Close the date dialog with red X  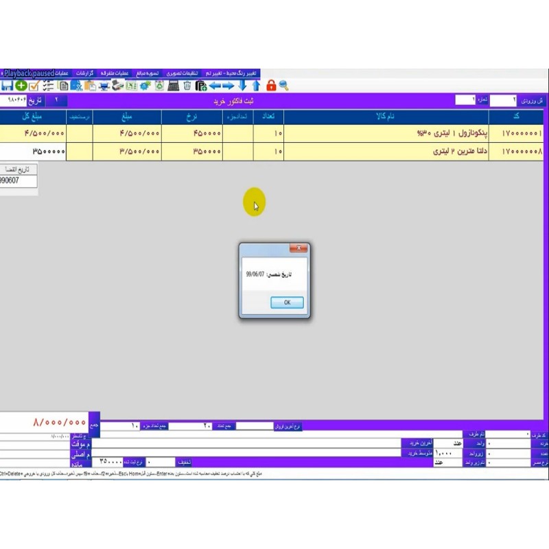tap(299, 248)
